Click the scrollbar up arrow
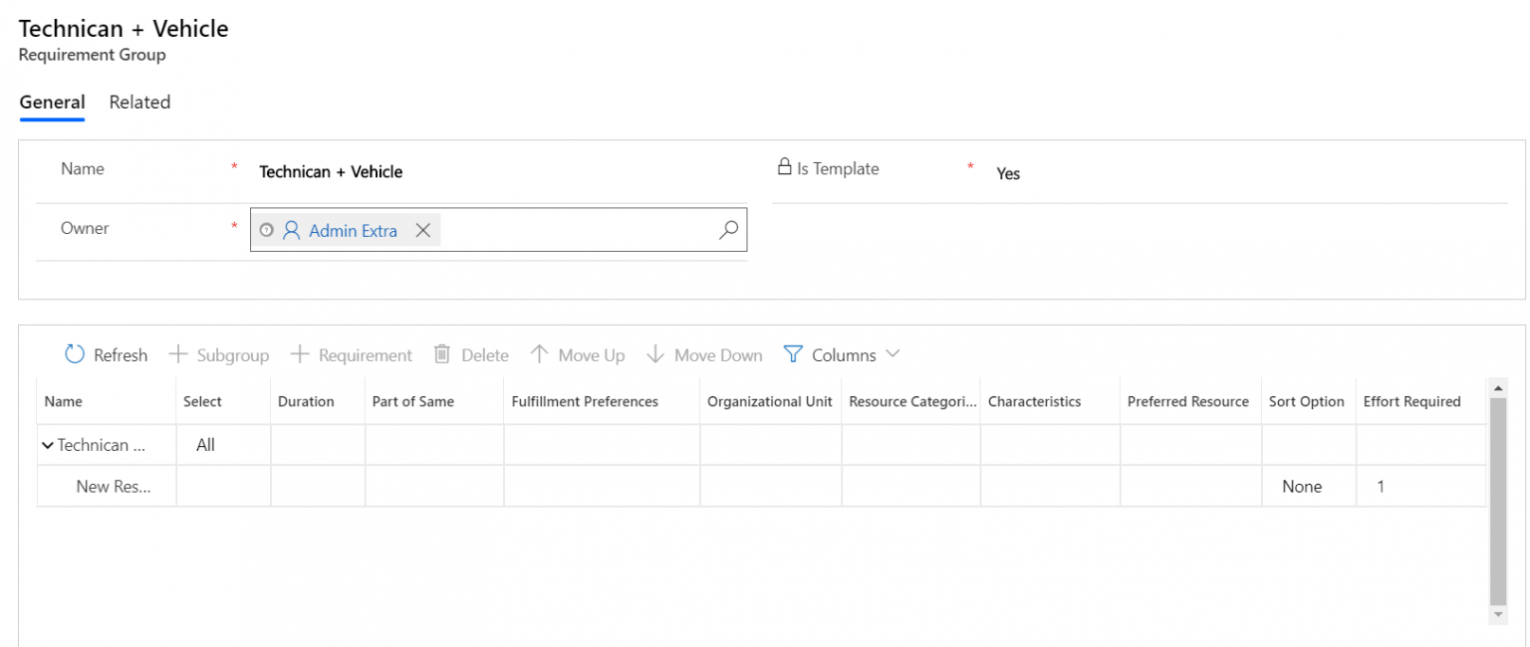The width and height of the screenshot is (1530, 647). coord(1498,387)
